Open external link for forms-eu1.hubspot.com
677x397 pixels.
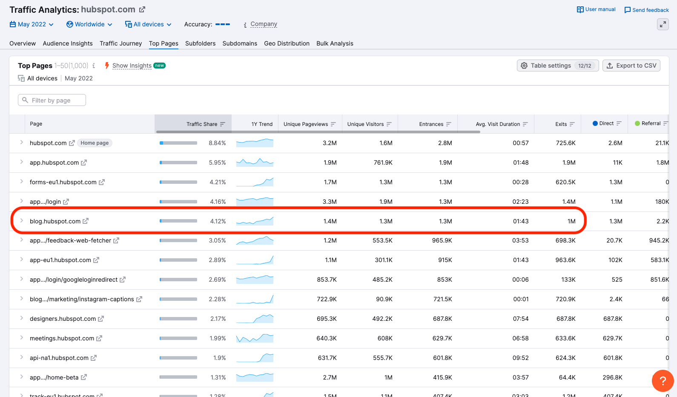click(x=102, y=182)
